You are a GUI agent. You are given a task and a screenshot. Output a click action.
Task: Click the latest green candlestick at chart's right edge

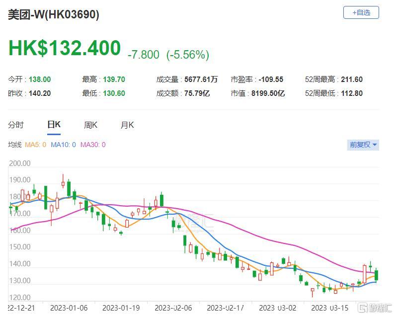[x=376, y=275]
